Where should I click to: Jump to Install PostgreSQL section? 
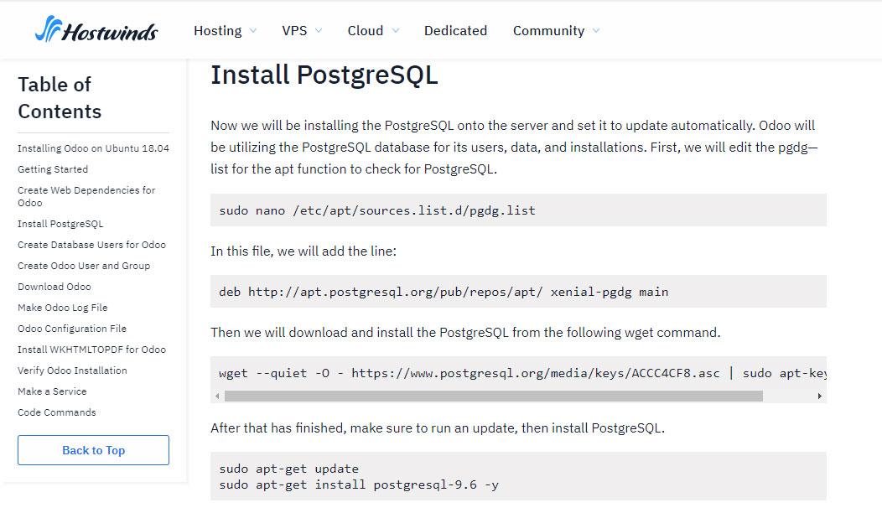click(60, 224)
